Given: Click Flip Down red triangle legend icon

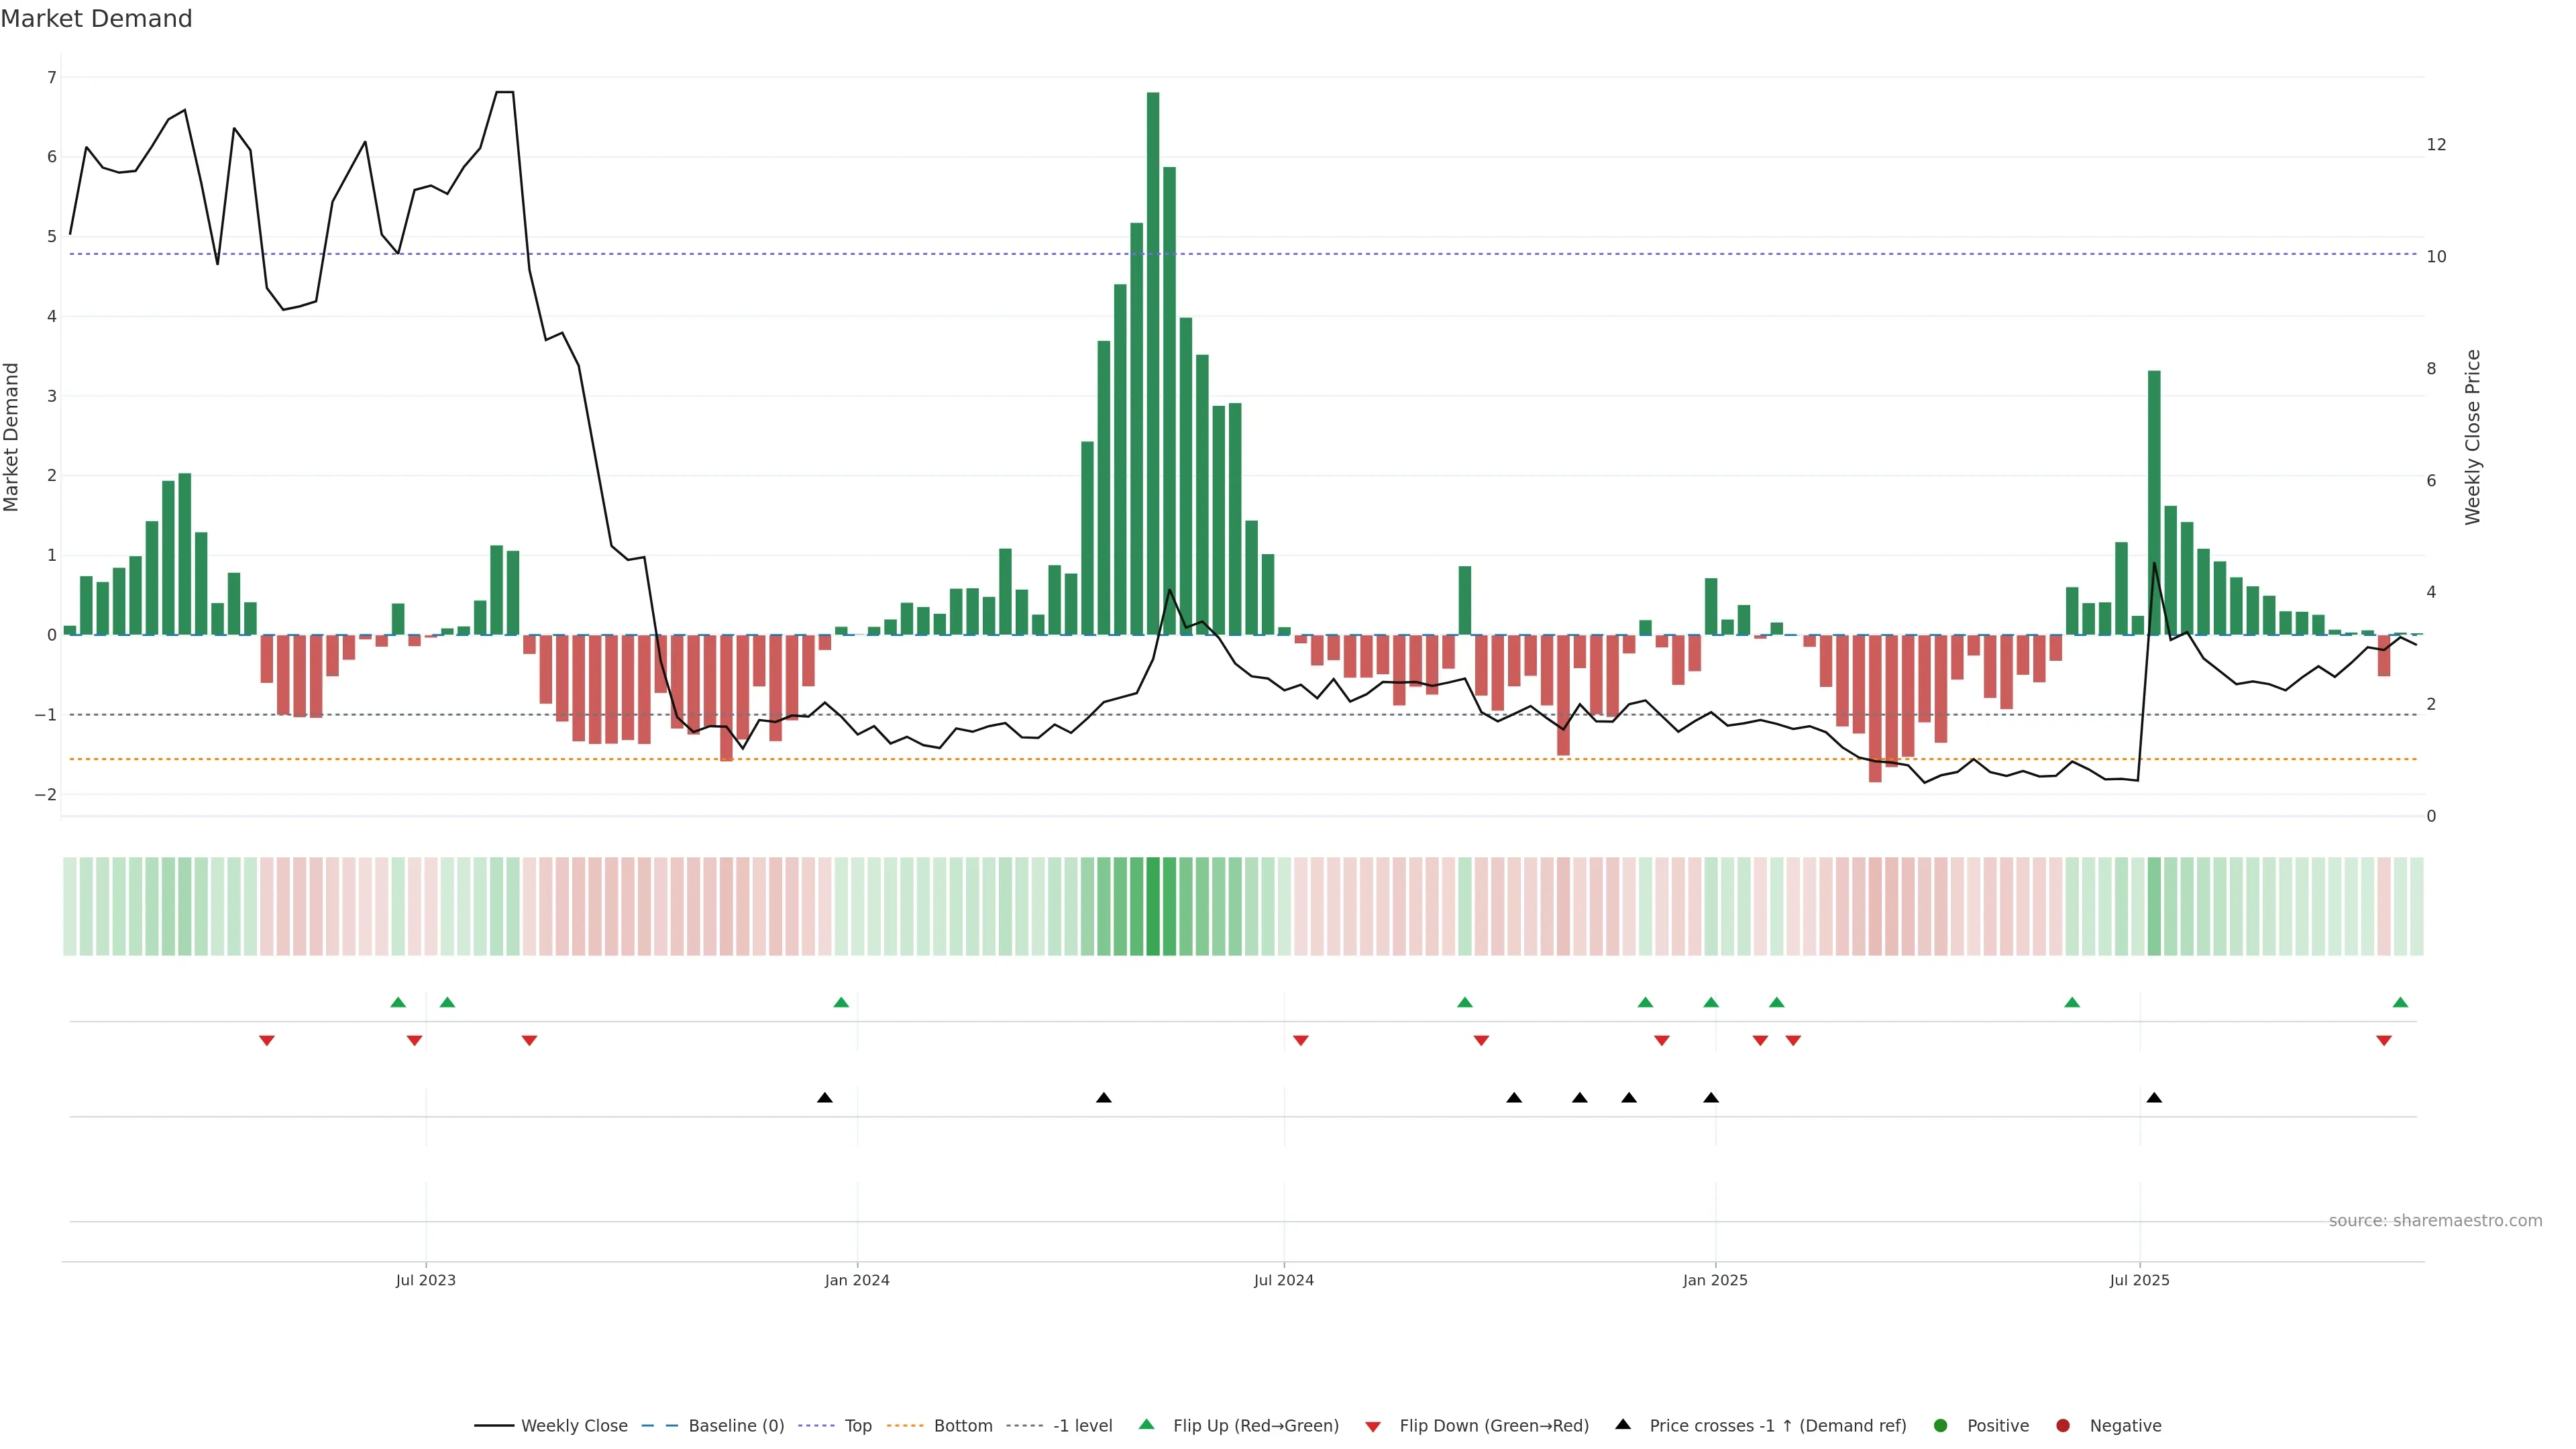Looking at the screenshot, I should point(1373,1427).
